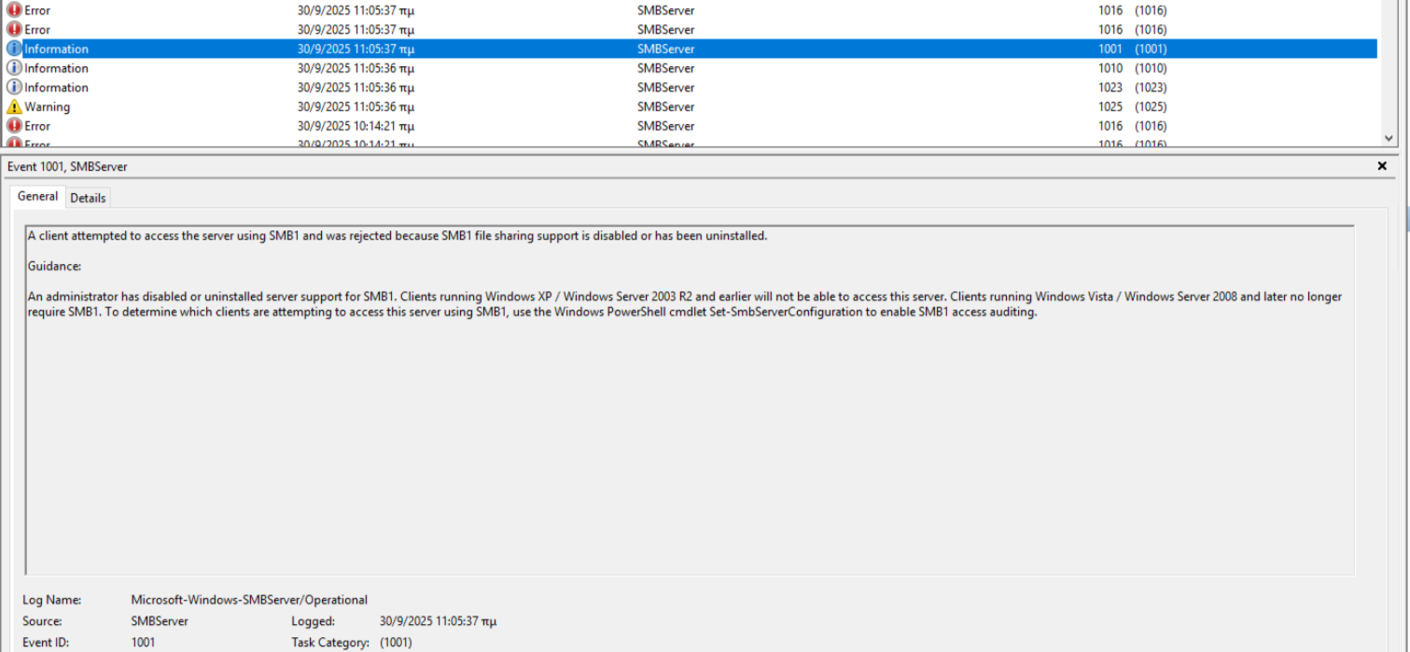Click the event list scrollbar down arrow

coord(1389,138)
